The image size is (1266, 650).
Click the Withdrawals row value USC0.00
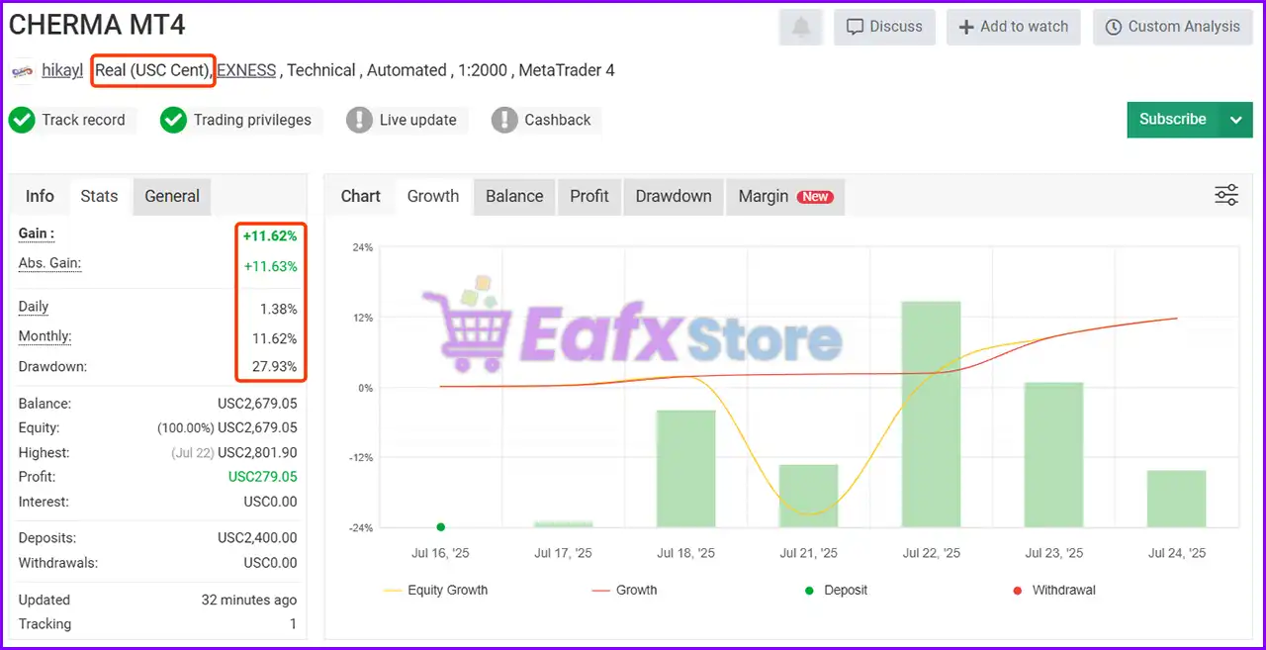coord(270,563)
